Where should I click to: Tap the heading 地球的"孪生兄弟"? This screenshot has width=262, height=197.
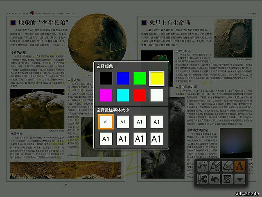point(44,23)
